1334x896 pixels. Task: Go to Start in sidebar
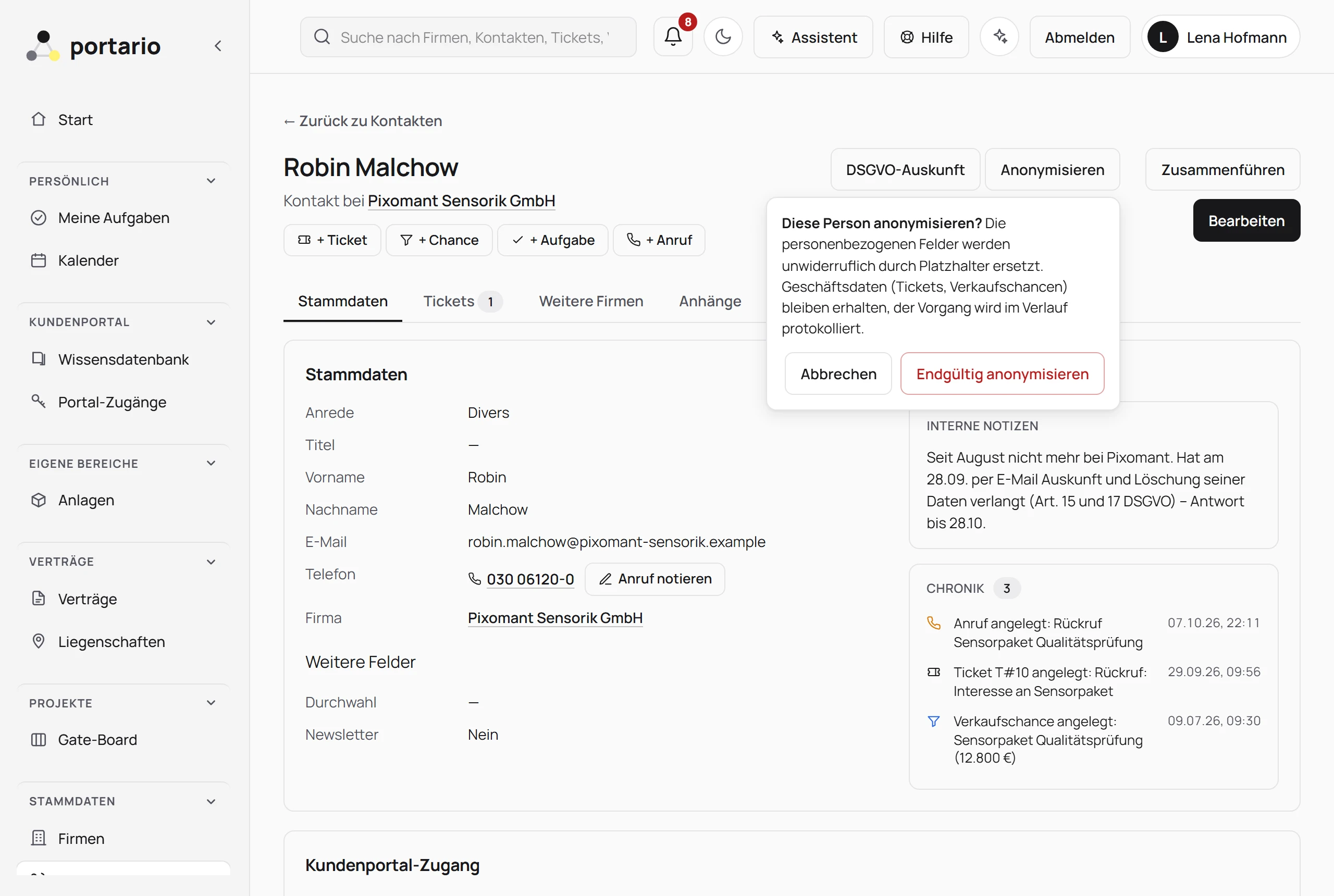point(123,119)
